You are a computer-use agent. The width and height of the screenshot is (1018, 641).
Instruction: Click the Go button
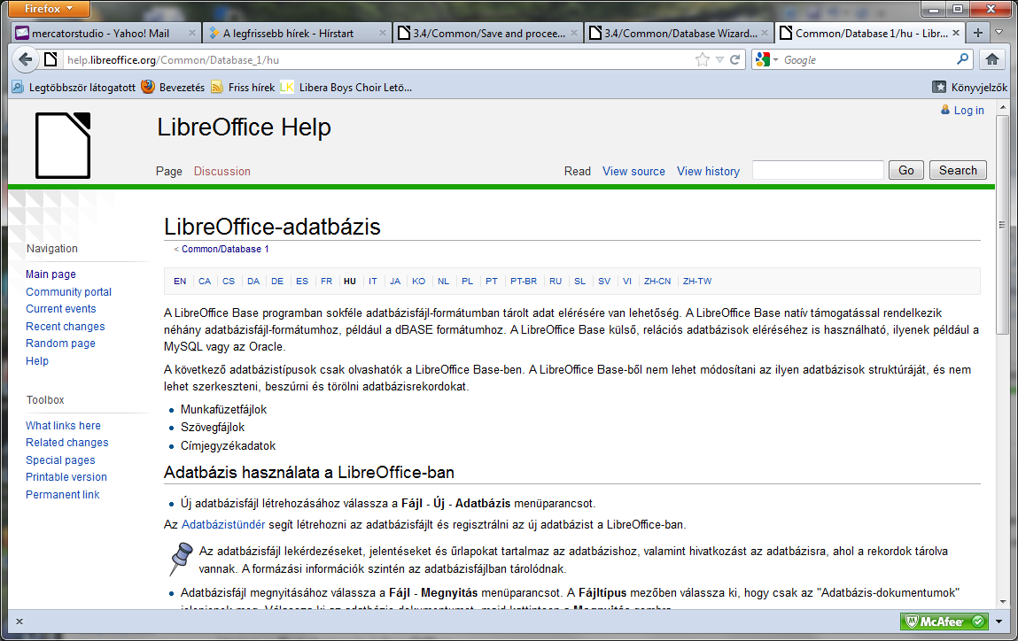(906, 170)
